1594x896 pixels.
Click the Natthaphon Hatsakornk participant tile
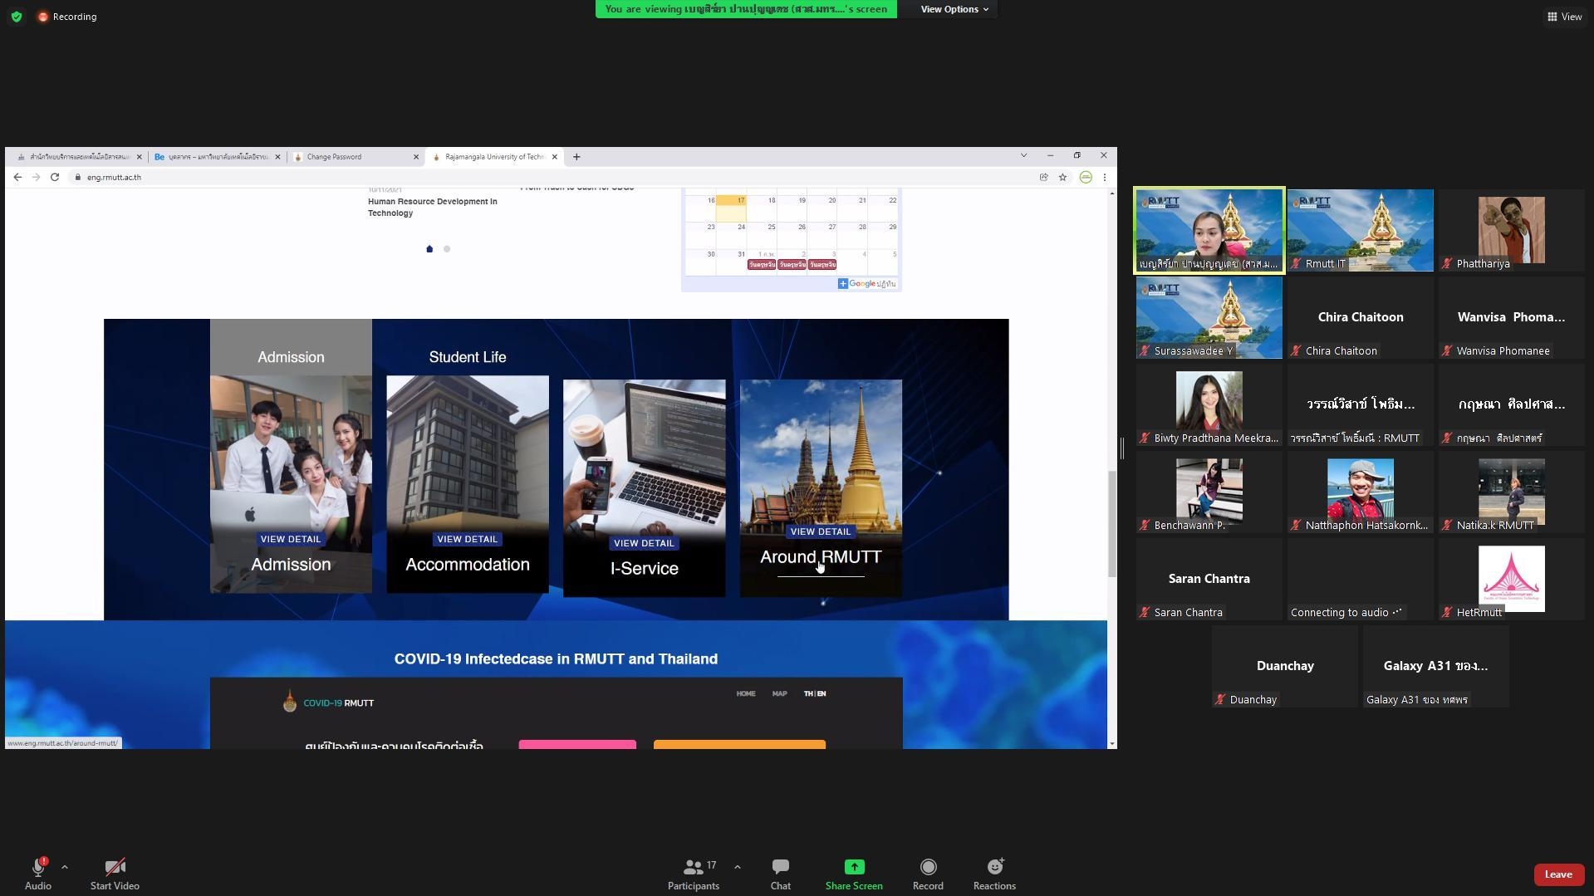1360,492
